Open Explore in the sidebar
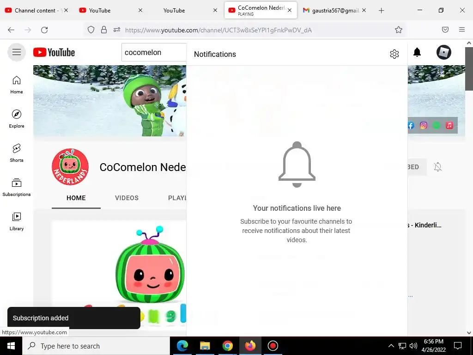Screen dimensions: 473x355 [x=17, y=119]
